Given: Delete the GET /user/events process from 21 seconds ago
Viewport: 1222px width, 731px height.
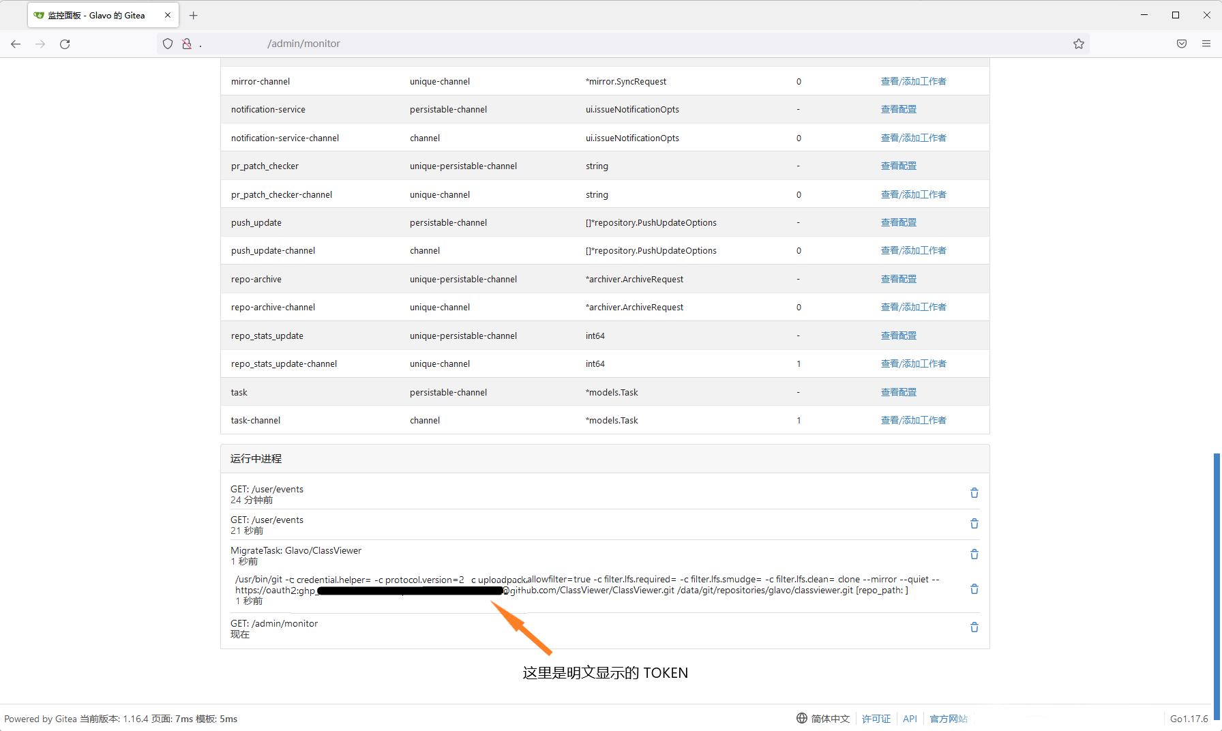Looking at the screenshot, I should (974, 523).
